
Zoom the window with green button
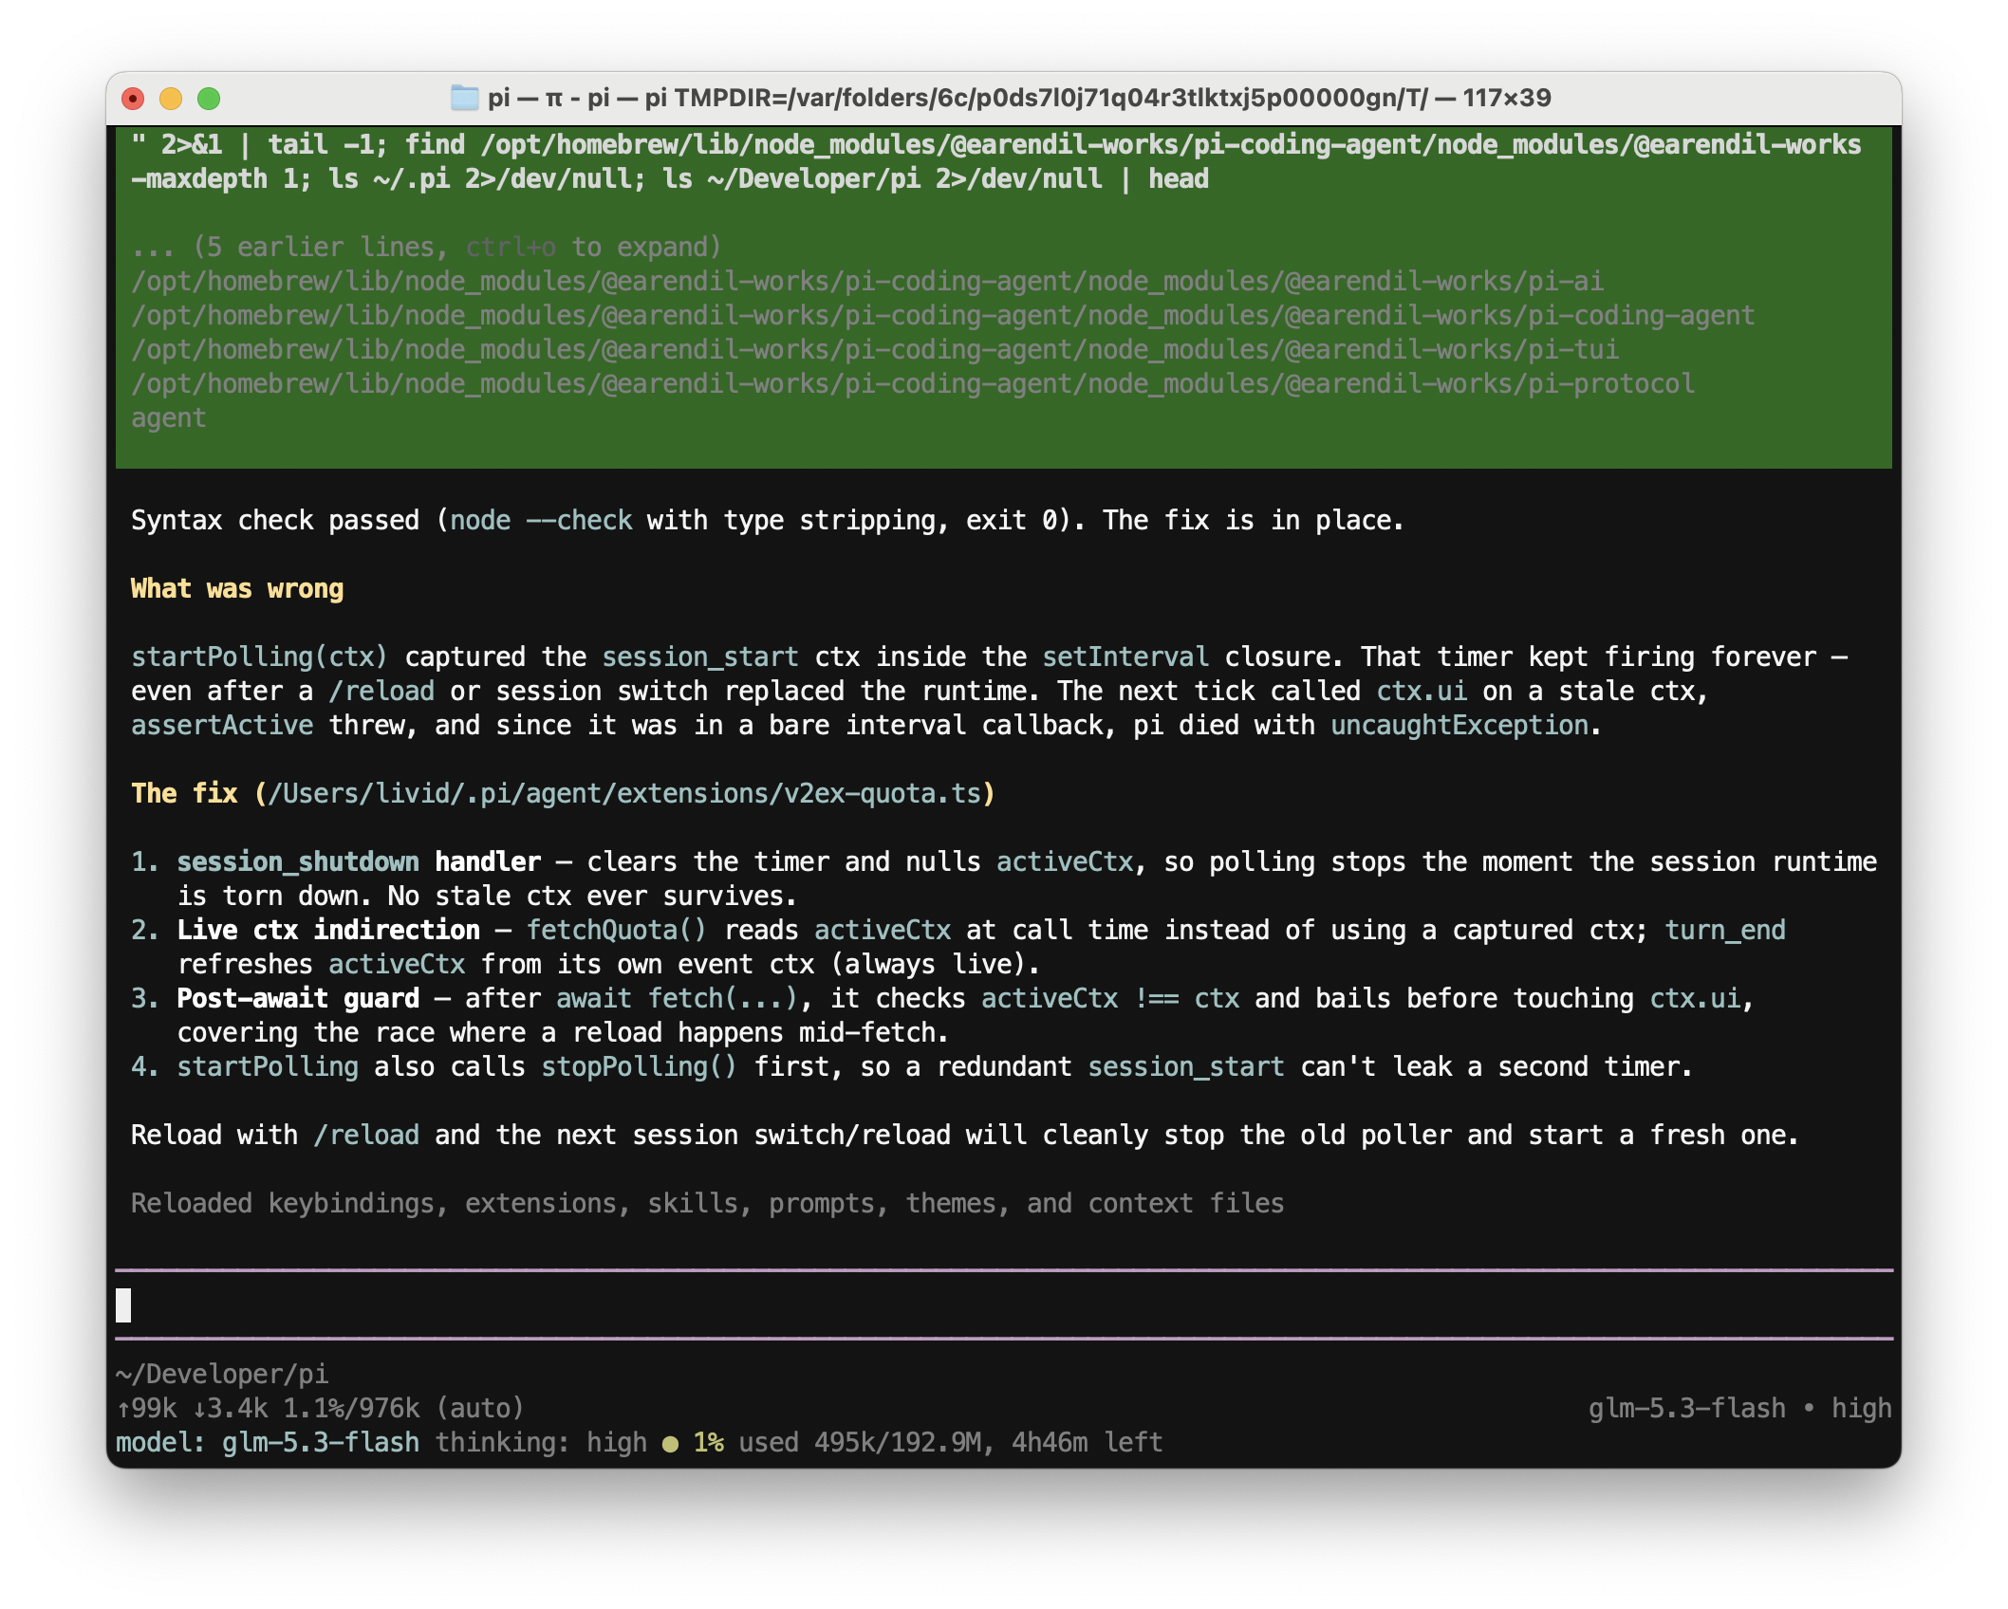(x=209, y=99)
